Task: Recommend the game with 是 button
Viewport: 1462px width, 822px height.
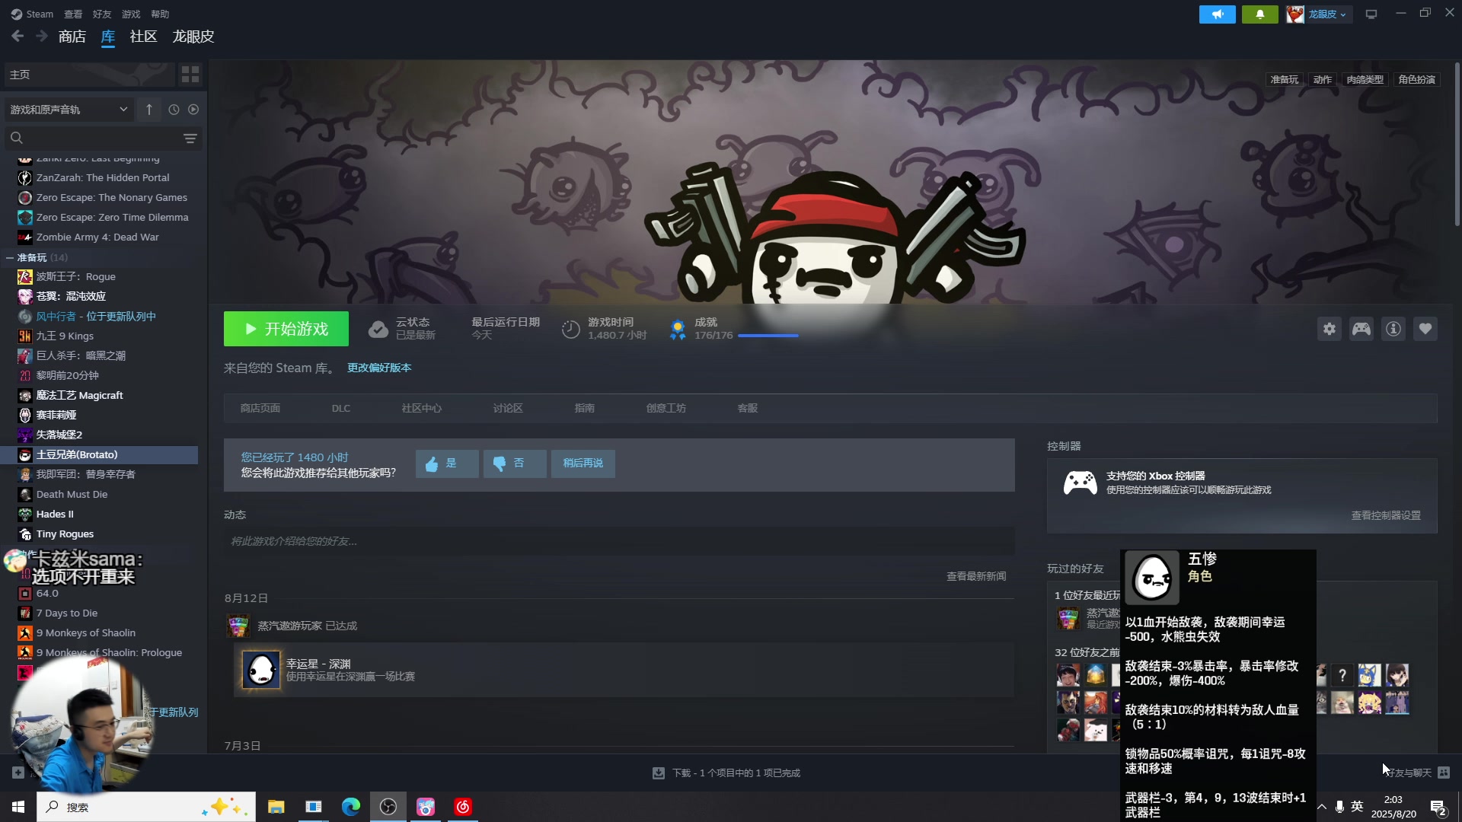Action: pyautogui.click(x=447, y=464)
